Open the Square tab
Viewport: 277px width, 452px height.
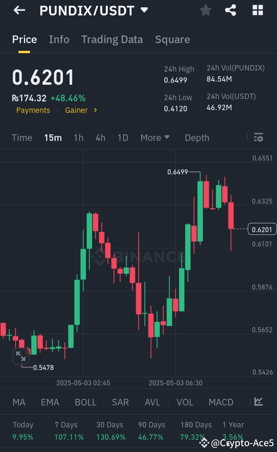[x=172, y=39]
